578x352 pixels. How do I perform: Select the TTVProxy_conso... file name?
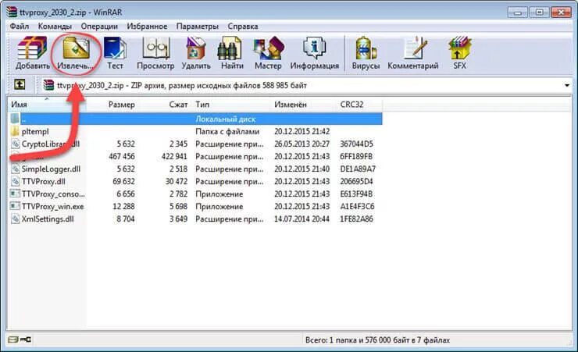[x=53, y=194]
